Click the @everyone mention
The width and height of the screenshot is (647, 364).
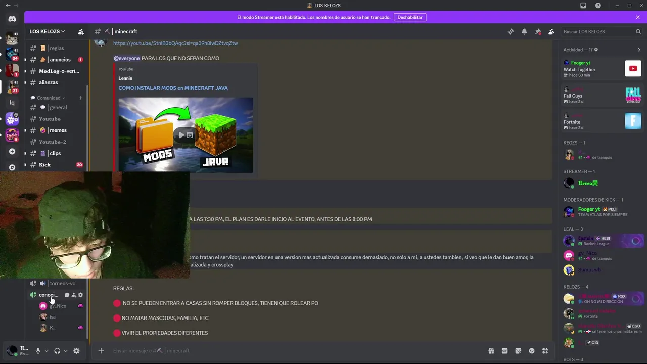pos(126,58)
